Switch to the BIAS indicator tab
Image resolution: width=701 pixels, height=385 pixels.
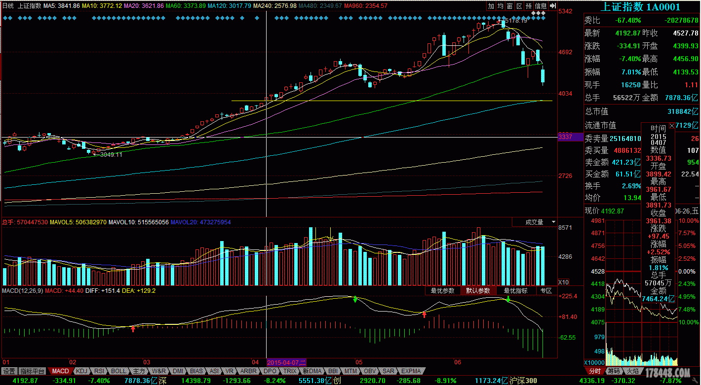196,371
